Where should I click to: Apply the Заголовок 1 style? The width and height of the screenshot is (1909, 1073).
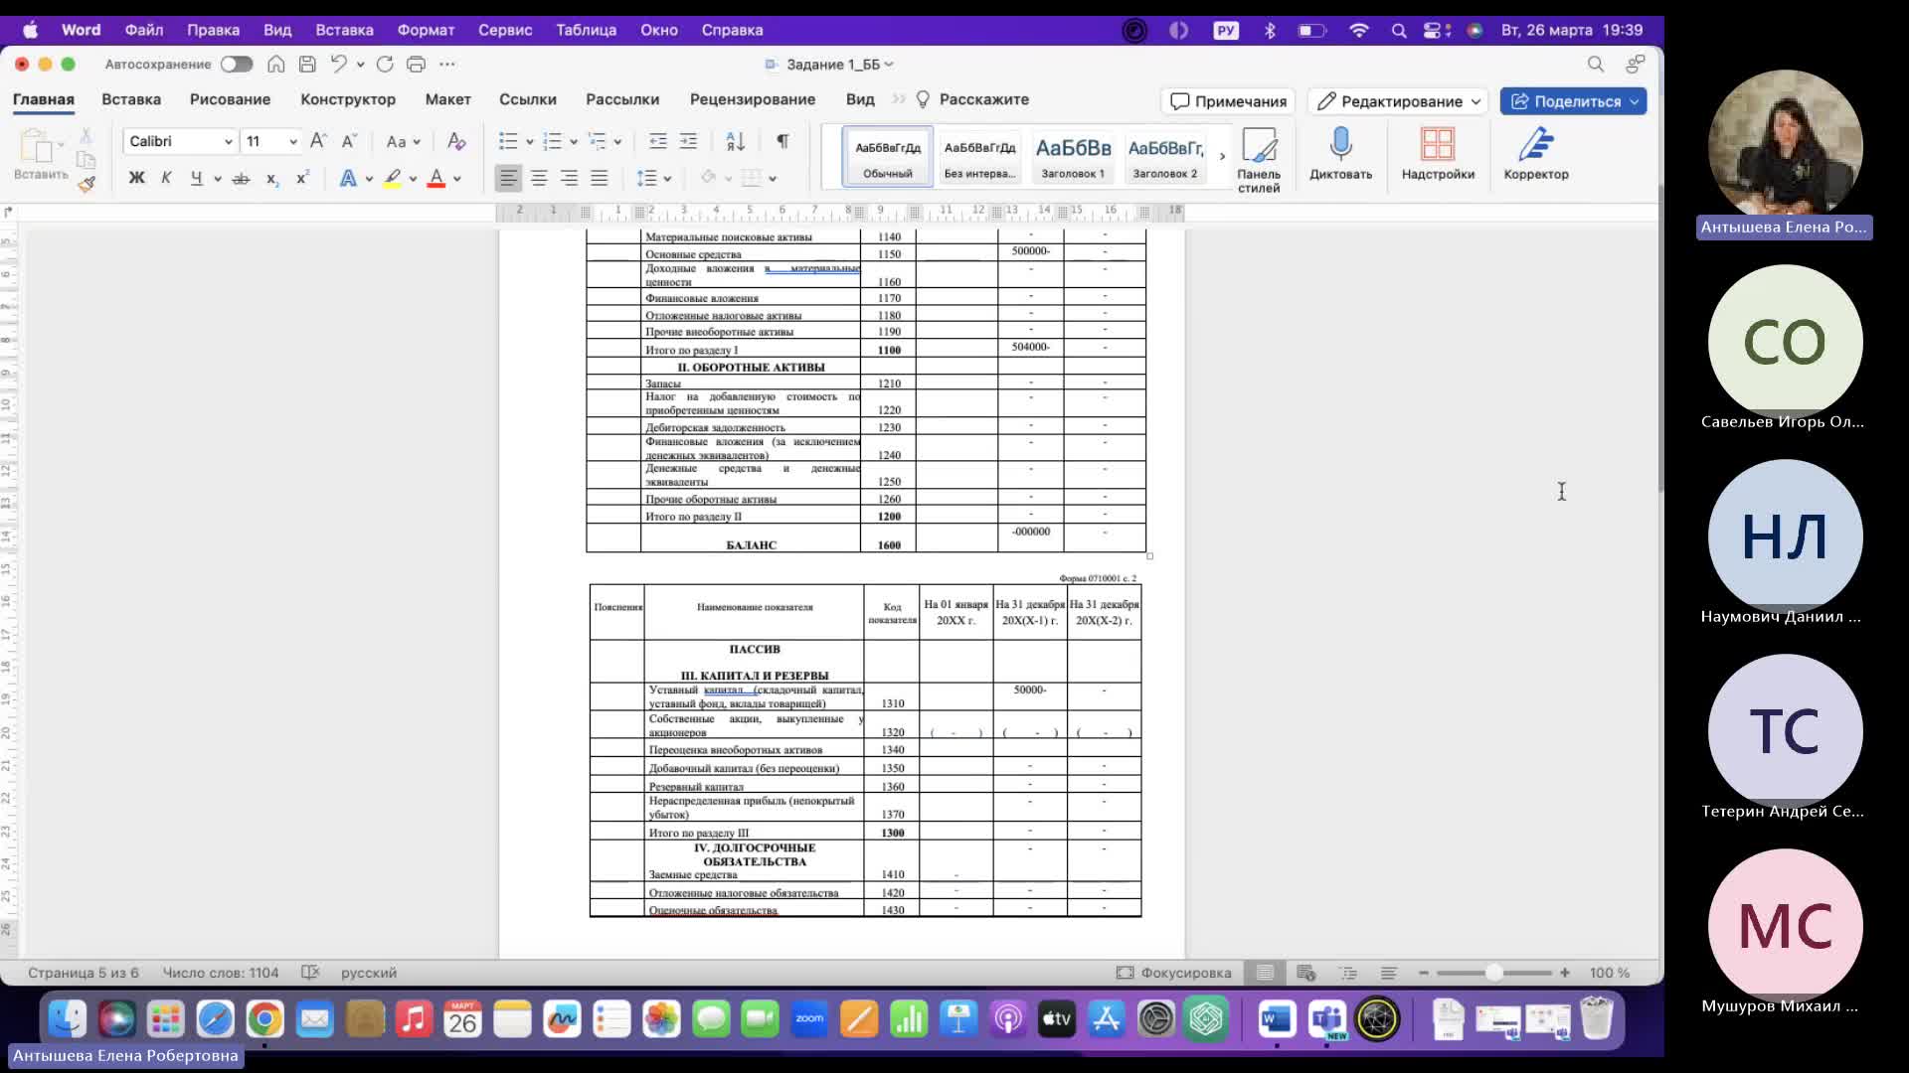point(1073,157)
